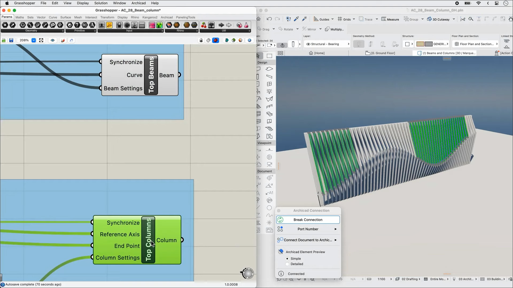Open the Archicad menu in menu bar

pyautogui.click(x=138, y=3)
